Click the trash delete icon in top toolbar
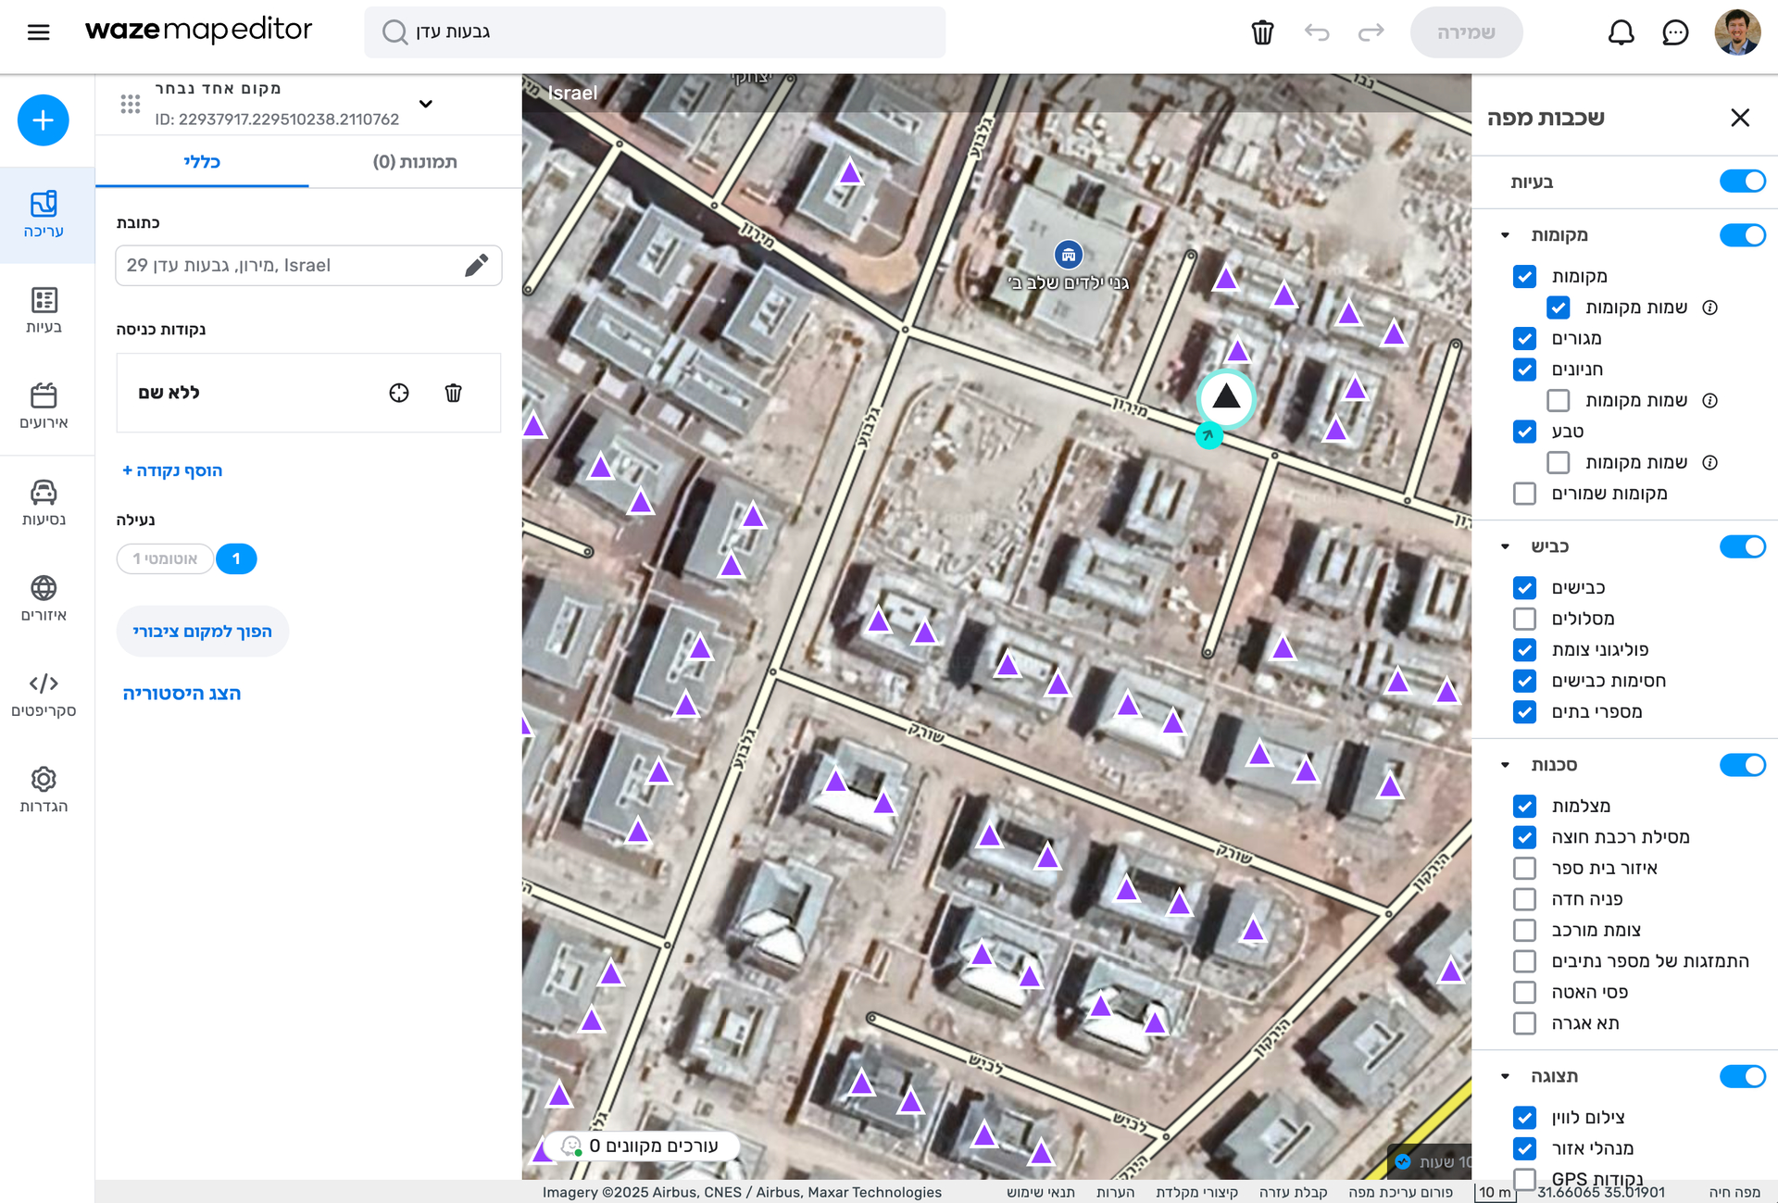Image resolution: width=1778 pixels, height=1203 pixels. coord(1262,32)
